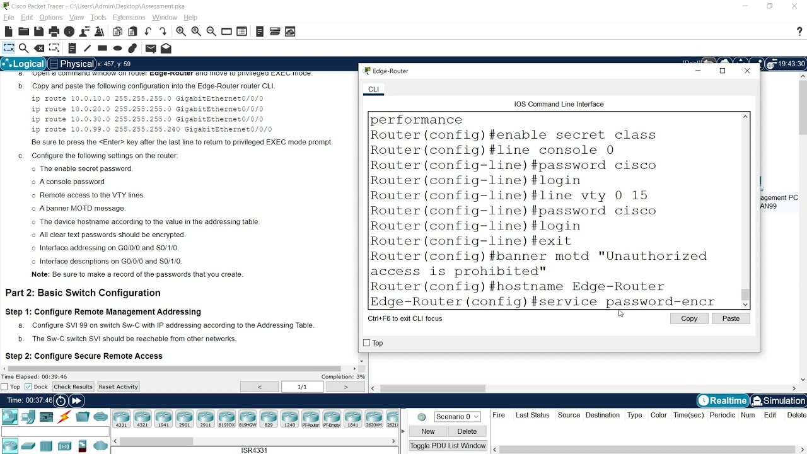Switch to Simulation mode

778,400
